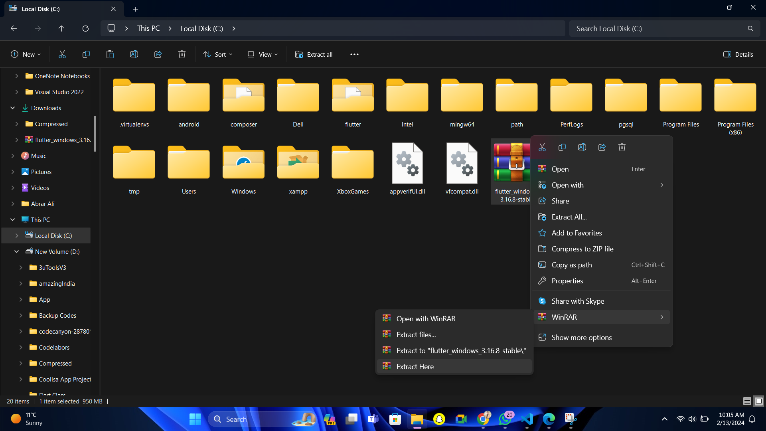
Task: Click Add to Favorites
Action: [x=602, y=233]
